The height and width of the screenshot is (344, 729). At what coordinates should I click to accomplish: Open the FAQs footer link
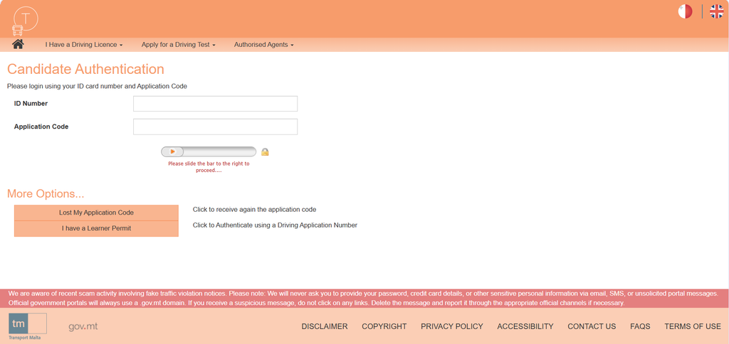pyautogui.click(x=640, y=326)
